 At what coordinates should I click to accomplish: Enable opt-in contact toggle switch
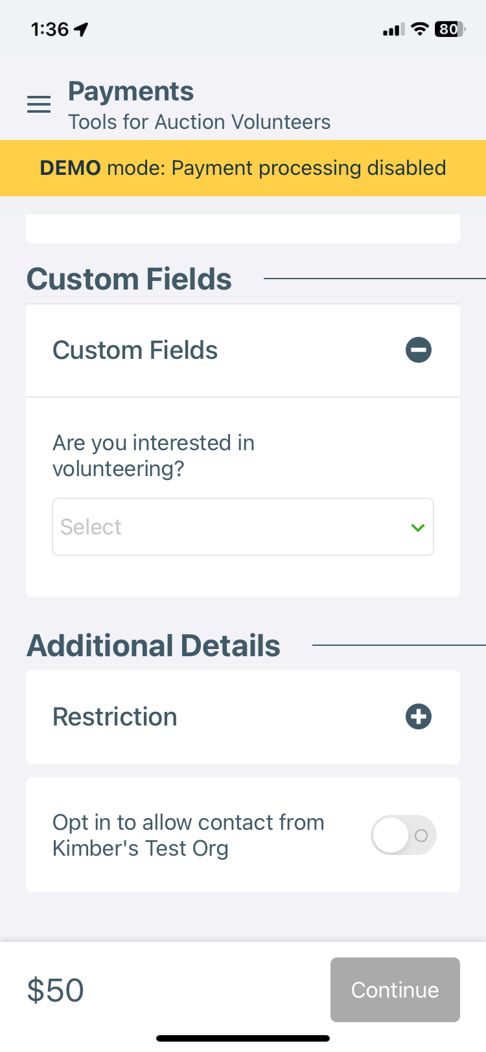click(x=403, y=835)
